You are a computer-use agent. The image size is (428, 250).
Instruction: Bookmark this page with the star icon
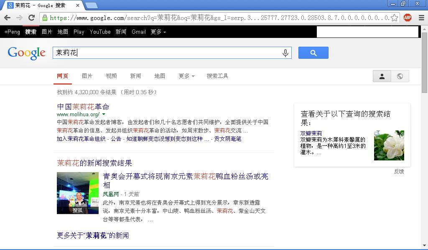395,18
